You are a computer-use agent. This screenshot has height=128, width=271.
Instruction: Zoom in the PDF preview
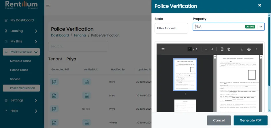212,49
